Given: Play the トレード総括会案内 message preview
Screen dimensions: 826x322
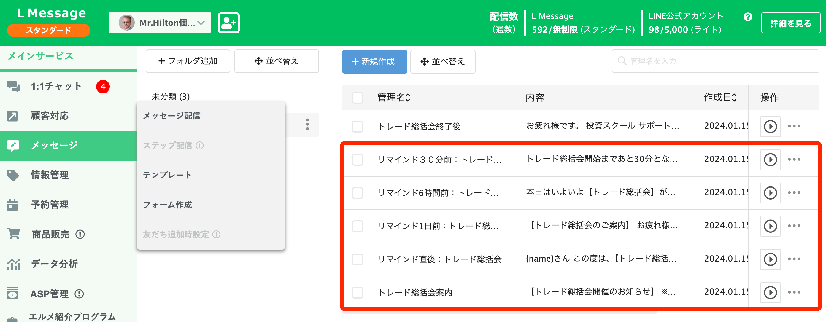Looking at the screenshot, I should 770,292.
